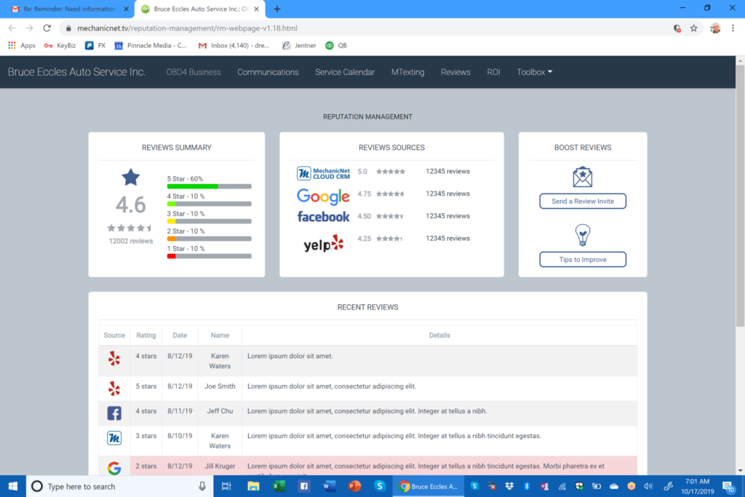The image size is (745, 497).
Task: Click the microphone icon in the taskbar search
Action: point(202,486)
